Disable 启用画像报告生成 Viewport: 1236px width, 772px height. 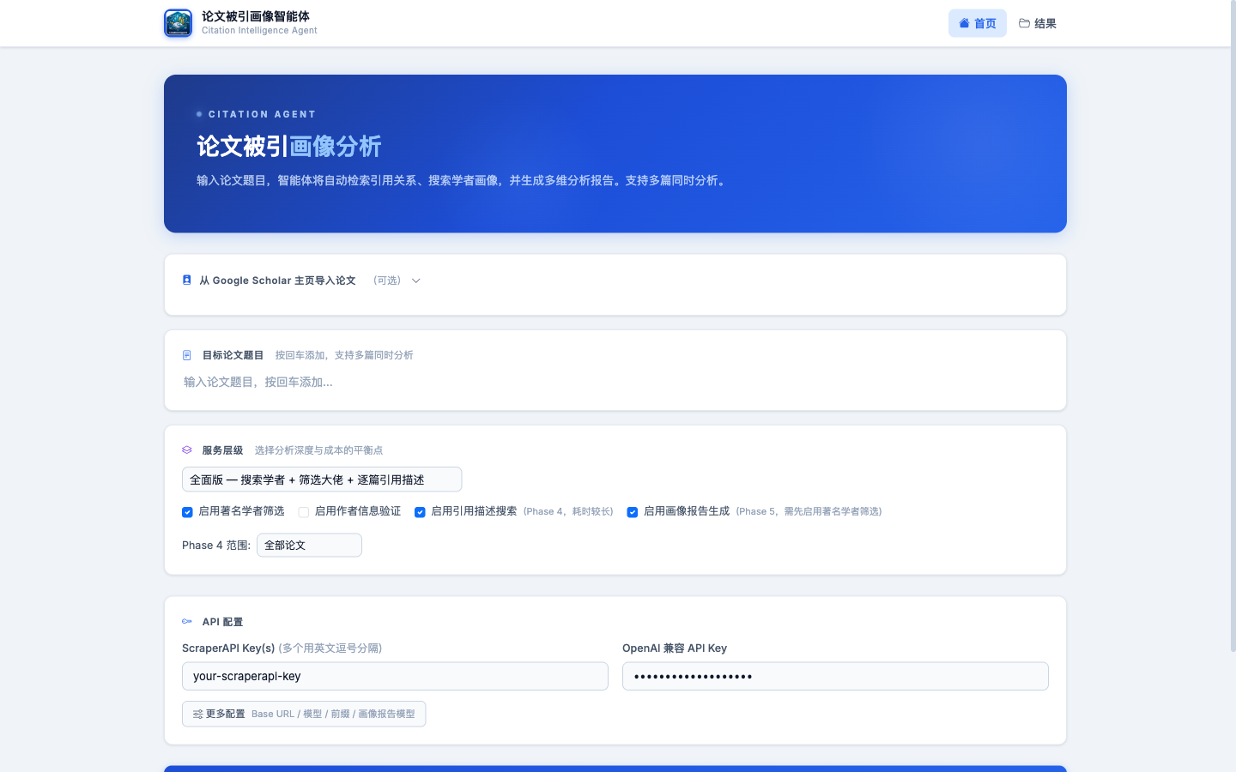633,512
